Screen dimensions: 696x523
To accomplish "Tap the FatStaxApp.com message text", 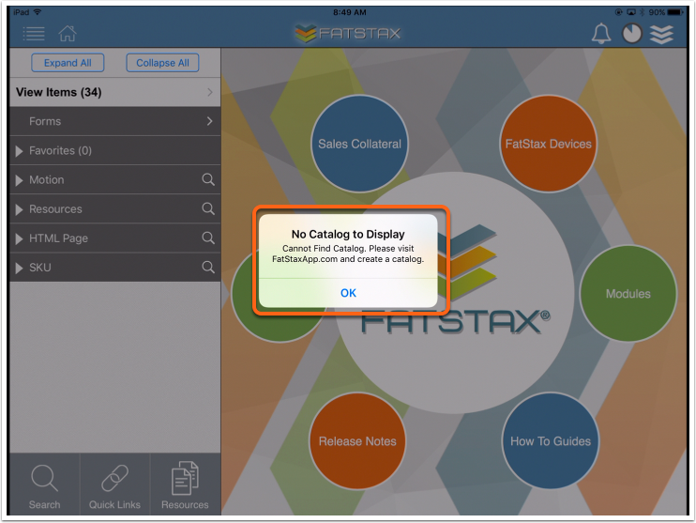I will pyautogui.click(x=348, y=254).
